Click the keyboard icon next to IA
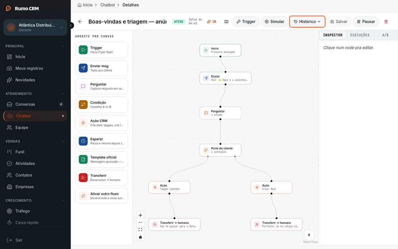 226,21
